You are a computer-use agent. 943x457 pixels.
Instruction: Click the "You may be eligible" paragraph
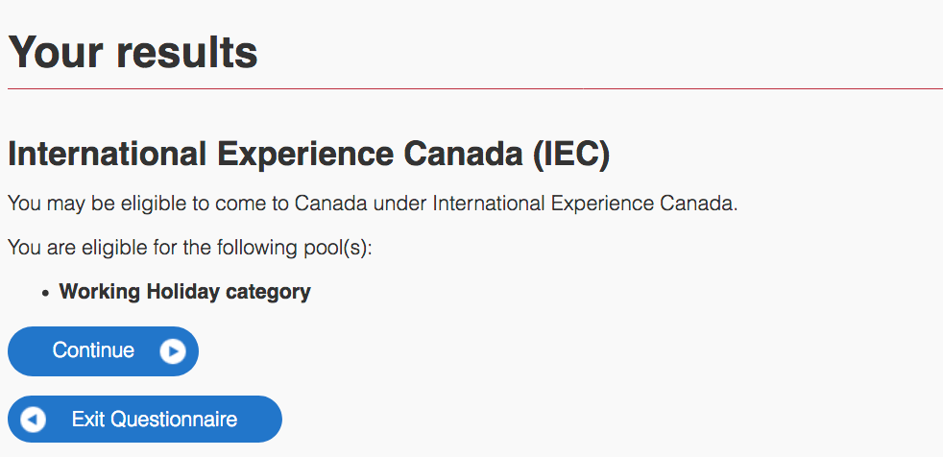[x=373, y=204]
